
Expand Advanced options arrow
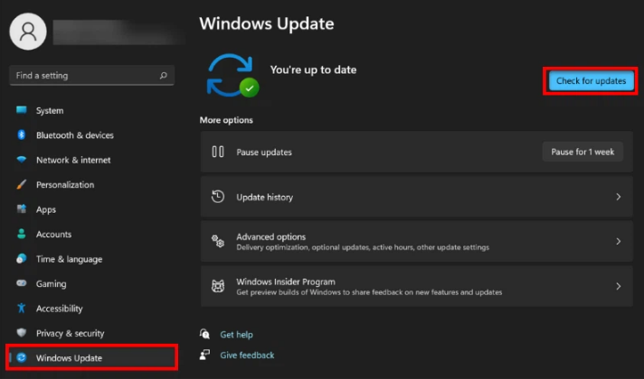point(618,242)
